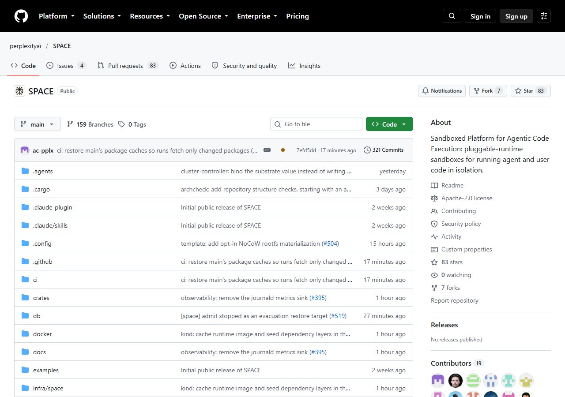Image resolution: width=565 pixels, height=397 pixels.
Task: Switch to the Issues tab
Action: click(66, 66)
